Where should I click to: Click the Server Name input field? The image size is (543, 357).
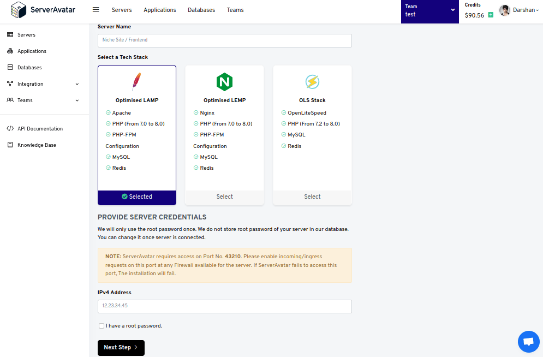(225, 40)
